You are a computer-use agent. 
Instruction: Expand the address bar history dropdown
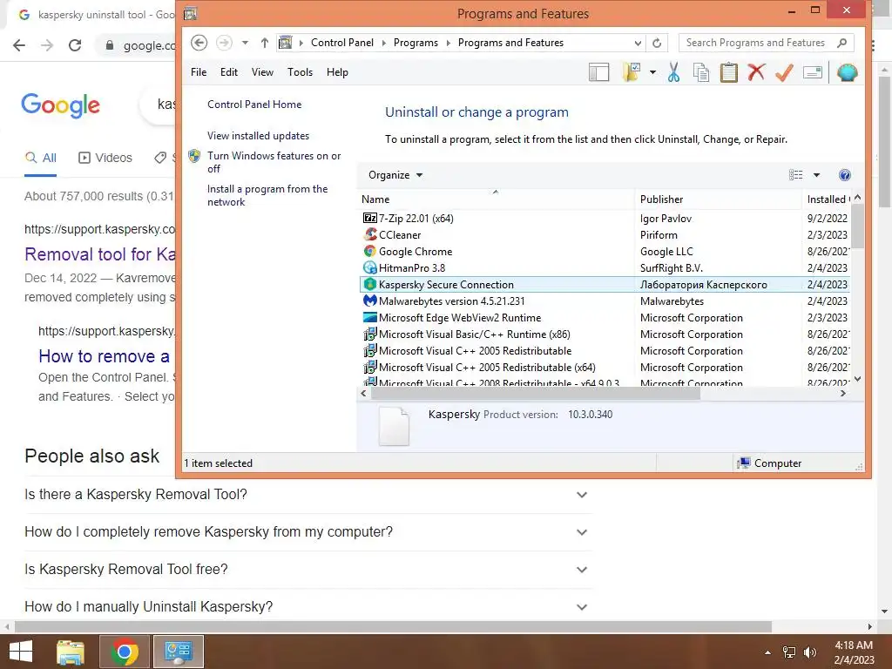638,43
